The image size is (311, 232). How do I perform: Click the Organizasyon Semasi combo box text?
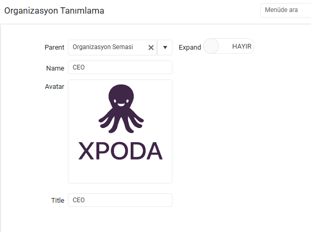tap(103, 47)
